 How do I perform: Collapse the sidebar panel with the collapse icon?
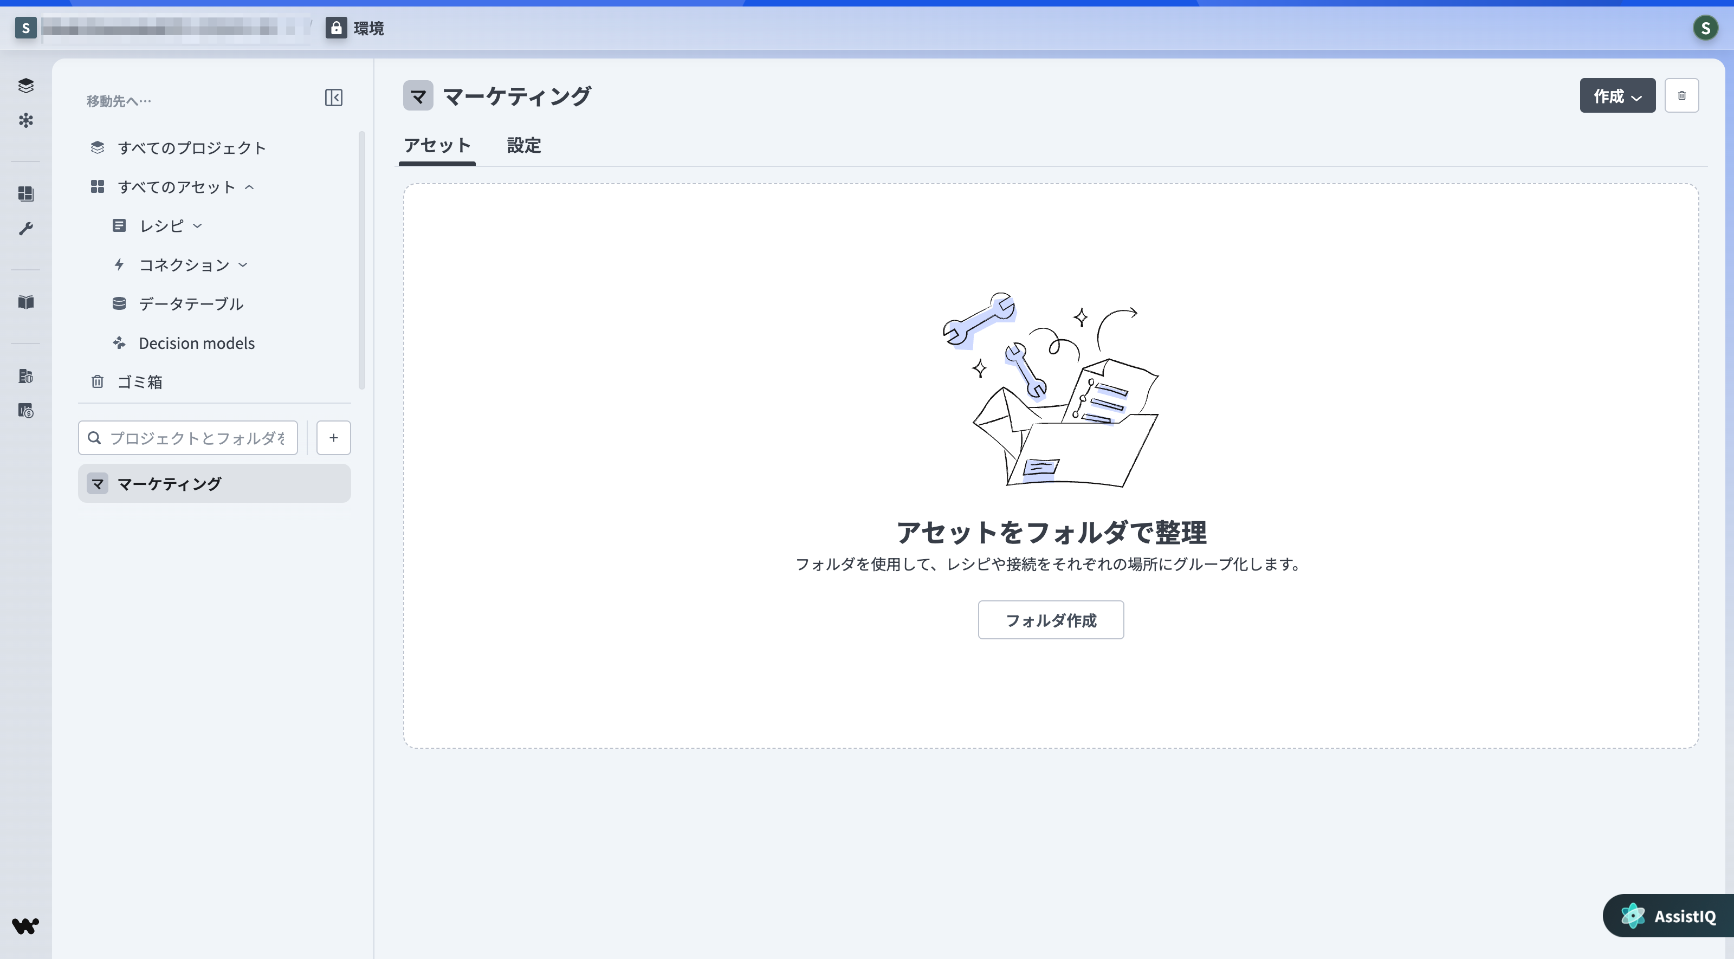point(334,98)
